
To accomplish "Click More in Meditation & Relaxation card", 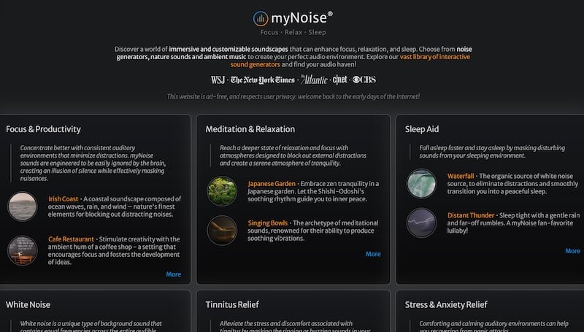I will (x=373, y=254).
